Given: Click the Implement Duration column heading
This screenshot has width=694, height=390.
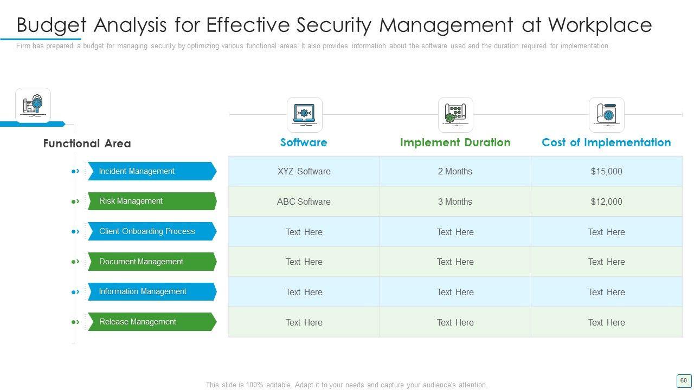Looking at the screenshot, I should tap(455, 142).
